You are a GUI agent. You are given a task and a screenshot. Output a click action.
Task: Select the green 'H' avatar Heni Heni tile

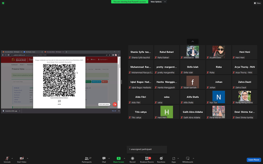pos(167,112)
